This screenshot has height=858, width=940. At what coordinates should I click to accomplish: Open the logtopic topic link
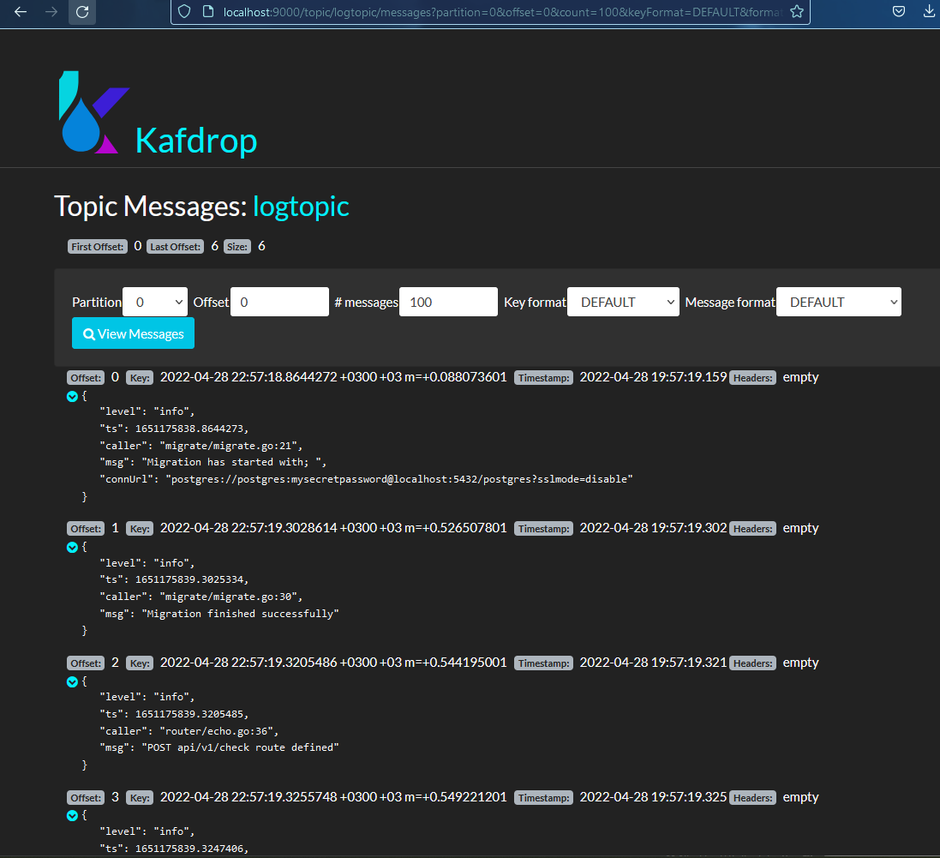tap(301, 207)
